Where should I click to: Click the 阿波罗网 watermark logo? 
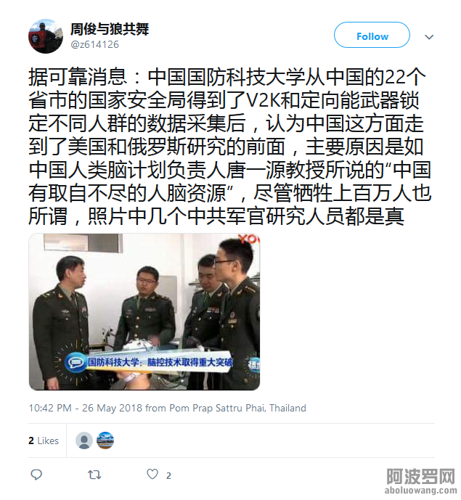(x=421, y=477)
